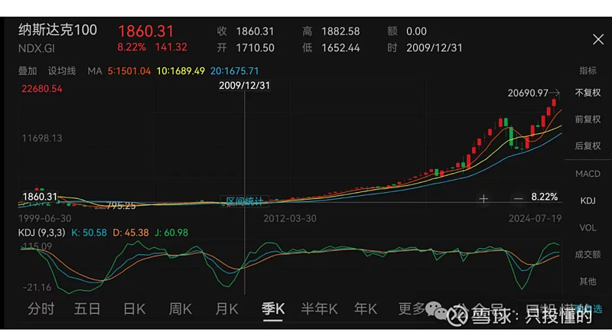Select the 季K chart tab
The width and height of the screenshot is (612, 336).
(273, 309)
